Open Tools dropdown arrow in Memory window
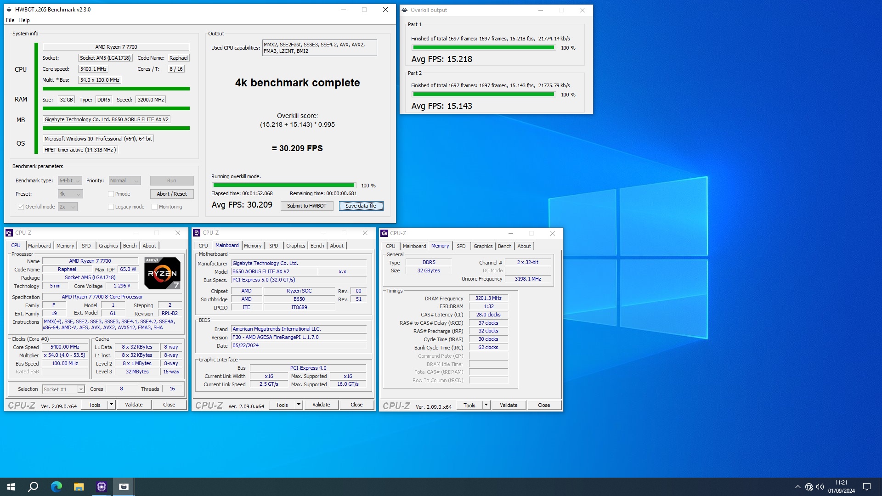The width and height of the screenshot is (882, 496). click(x=486, y=405)
